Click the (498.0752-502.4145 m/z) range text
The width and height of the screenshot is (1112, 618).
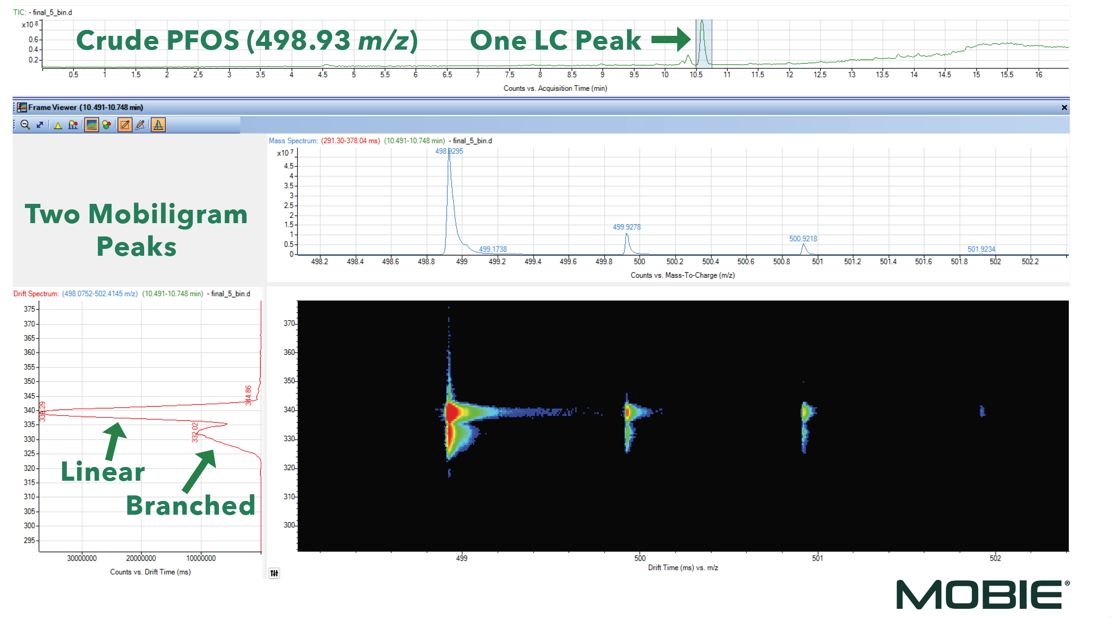coord(100,294)
